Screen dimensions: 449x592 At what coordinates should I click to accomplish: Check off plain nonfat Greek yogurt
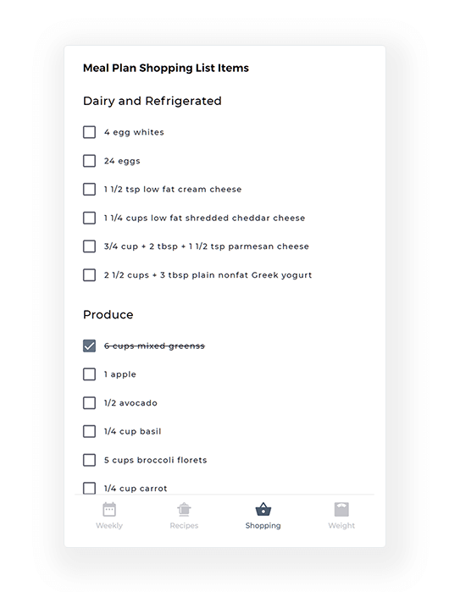pos(89,275)
